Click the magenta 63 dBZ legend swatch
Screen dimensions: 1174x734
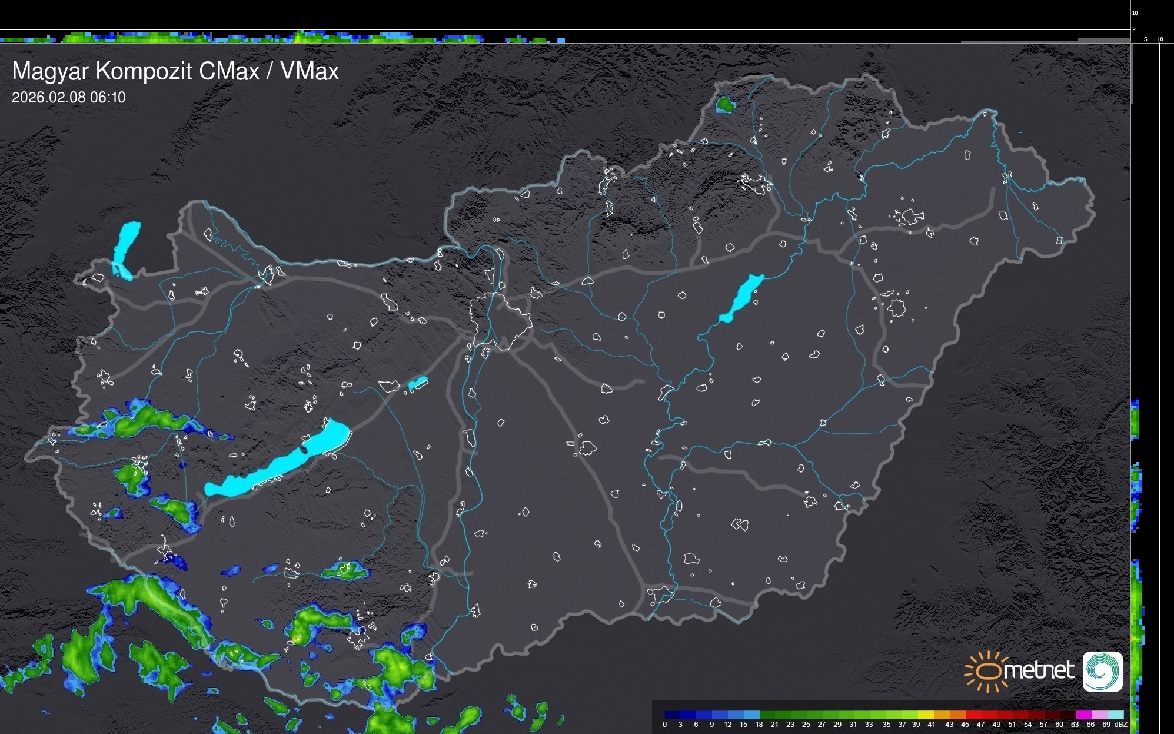point(1084,715)
